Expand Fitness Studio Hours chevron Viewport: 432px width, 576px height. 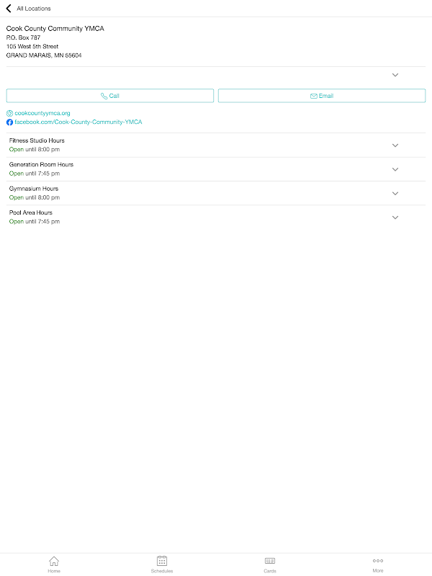click(x=395, y=145)
